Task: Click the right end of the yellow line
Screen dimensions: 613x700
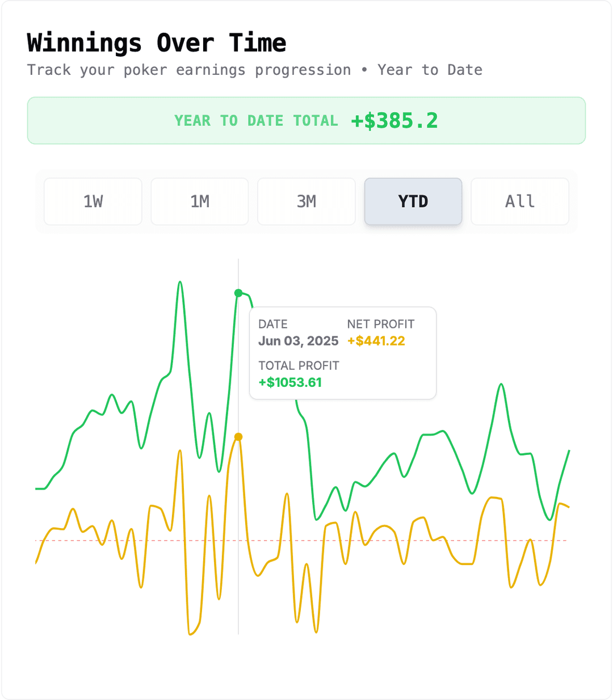Action: click(568, 507)
